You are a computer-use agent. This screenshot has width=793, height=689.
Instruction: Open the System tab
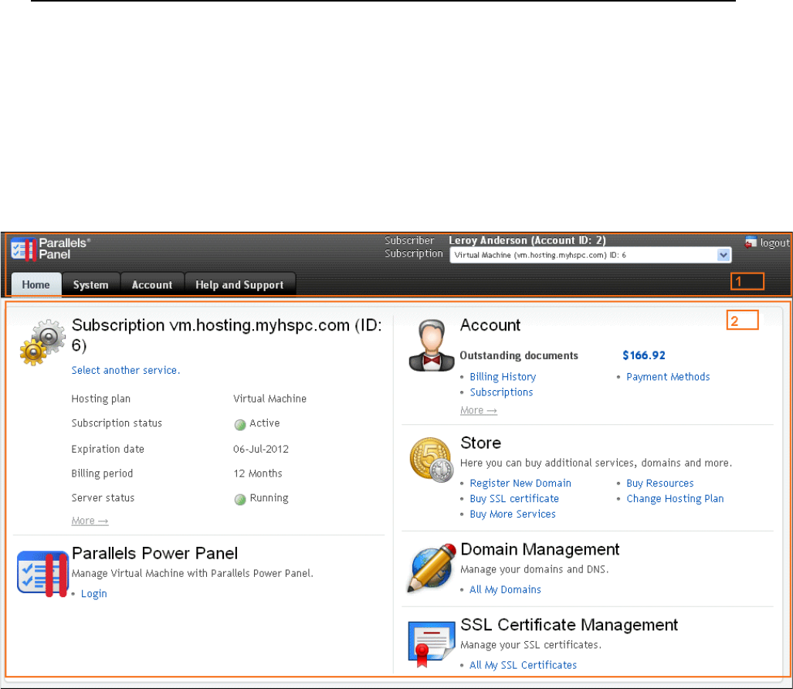[x=90, y=284]
